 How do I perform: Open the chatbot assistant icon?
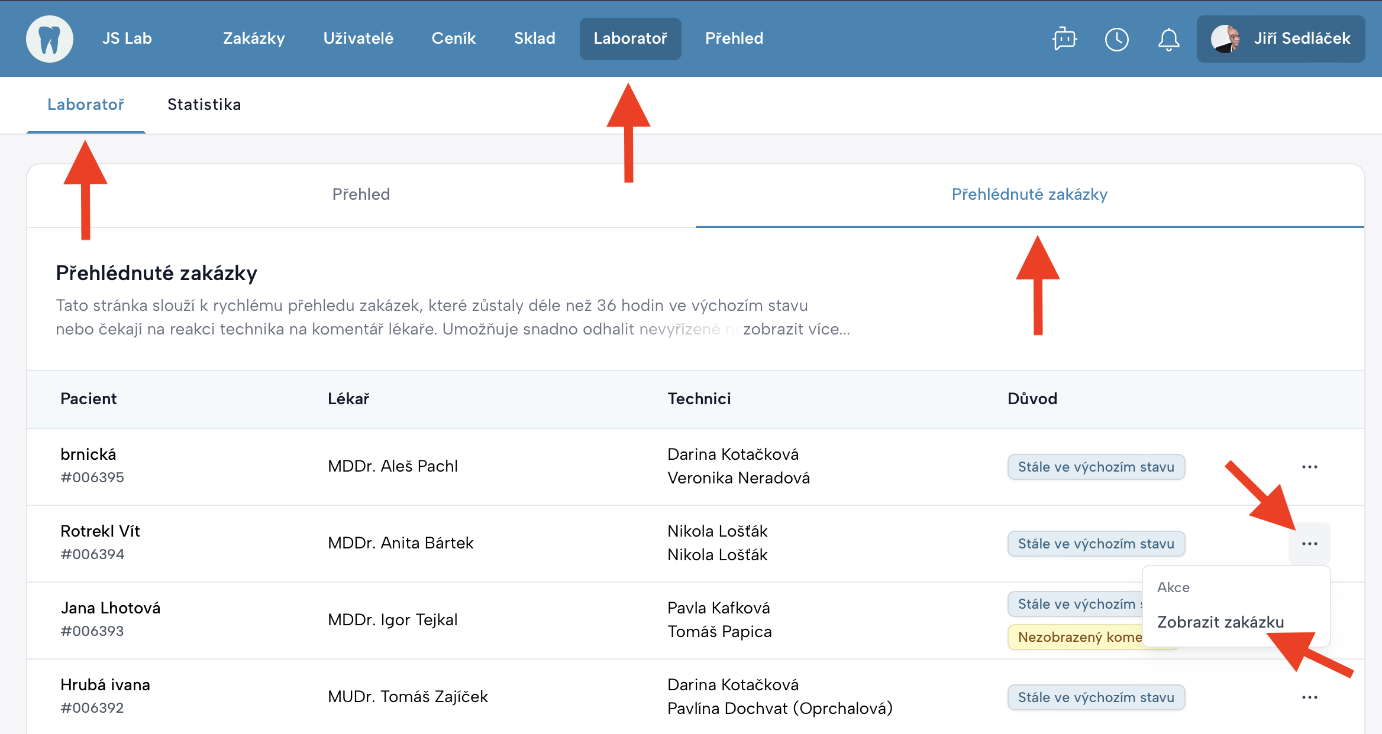tap(1064, 39)
